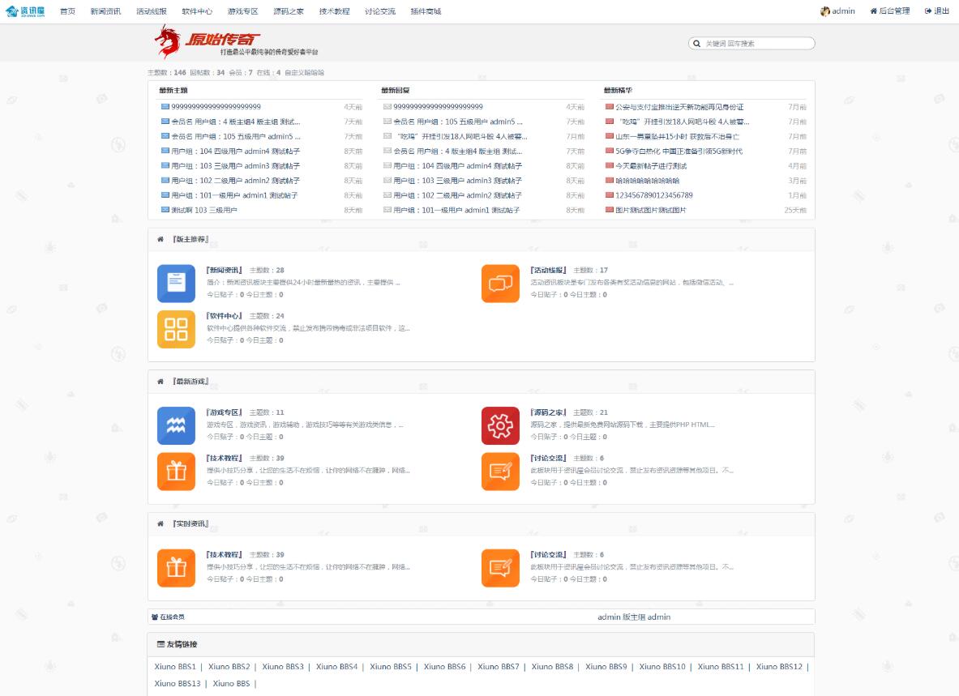Click the red 源码之家 gear icon
959x696 pixels.
point(500,425)
